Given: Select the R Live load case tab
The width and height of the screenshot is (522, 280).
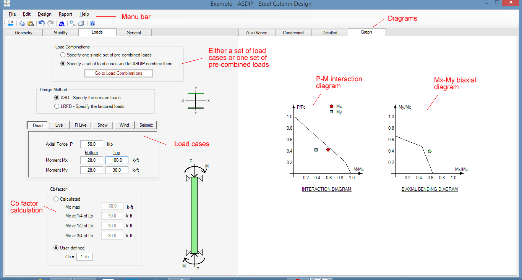Looking at the screenshot, I should (81, 125).
